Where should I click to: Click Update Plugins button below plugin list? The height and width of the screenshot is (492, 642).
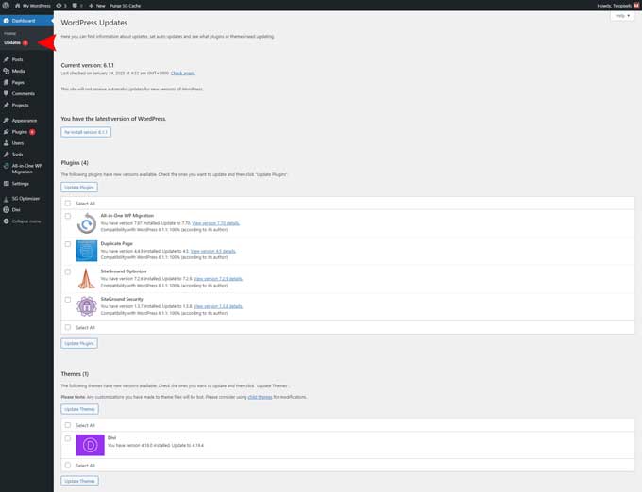tap(79, 343)
